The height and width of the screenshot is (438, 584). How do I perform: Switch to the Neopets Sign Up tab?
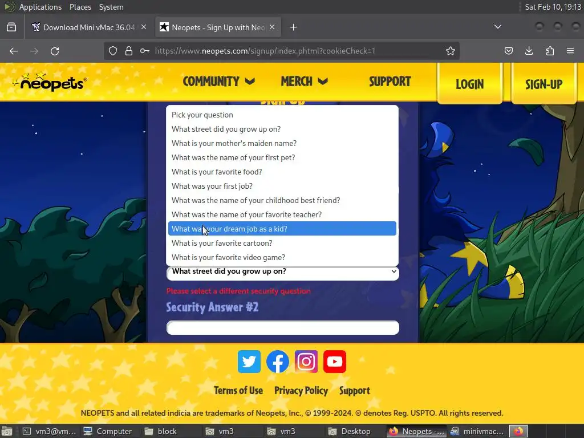(218, 27)
